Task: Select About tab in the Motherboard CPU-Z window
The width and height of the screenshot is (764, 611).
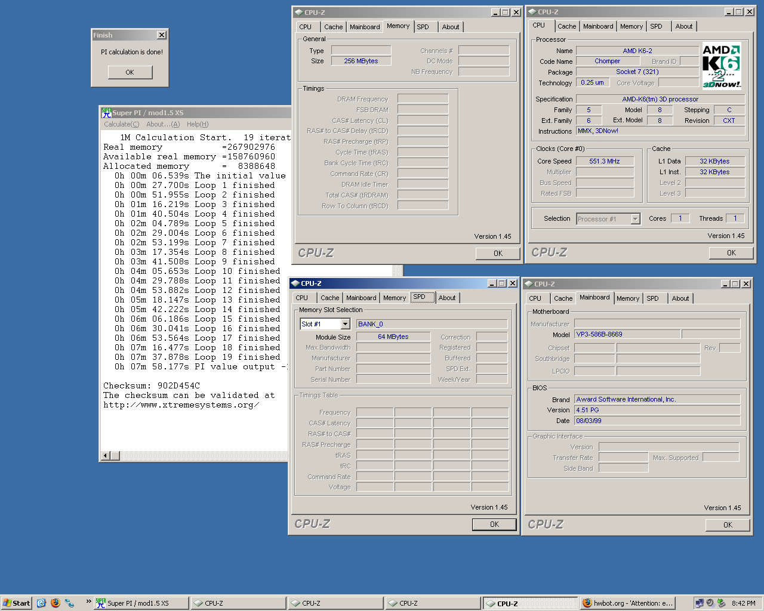Action: (680, 298)
